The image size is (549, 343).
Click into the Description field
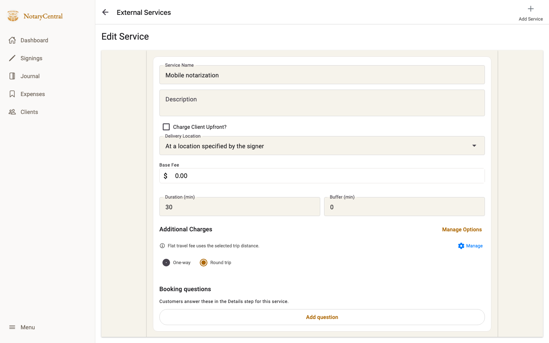(x=322, y=103)
